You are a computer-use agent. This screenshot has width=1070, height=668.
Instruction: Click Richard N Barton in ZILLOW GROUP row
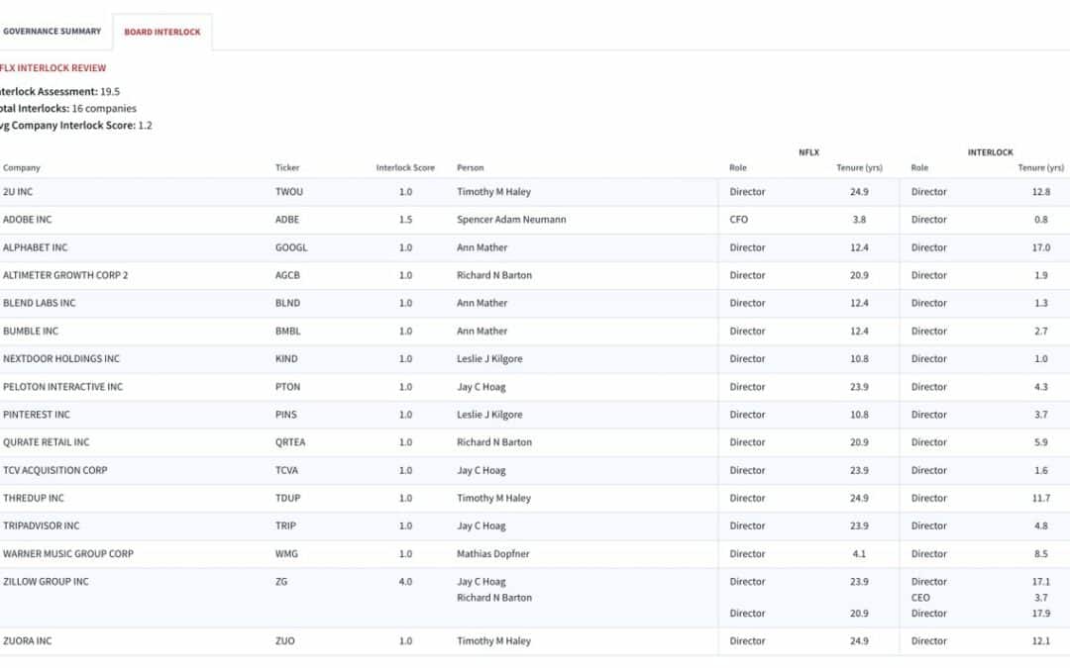pyautogui.click(x=494, y=598)
